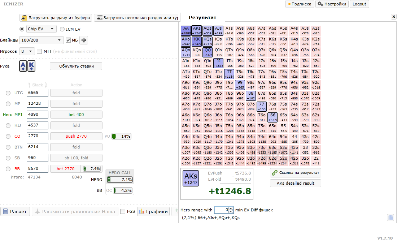Enable the FGS checkbox

123,211
